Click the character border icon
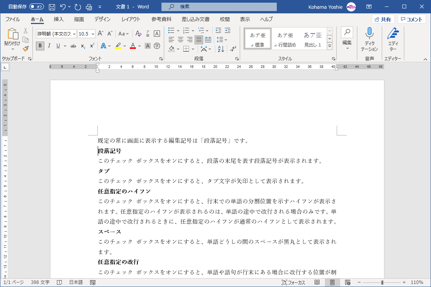The width and height of the screenshot is (431, 287). coord(157,34)
